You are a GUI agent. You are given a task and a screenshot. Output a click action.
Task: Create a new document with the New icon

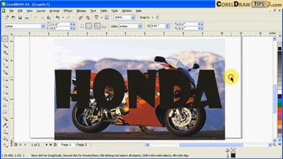point(7,18)
